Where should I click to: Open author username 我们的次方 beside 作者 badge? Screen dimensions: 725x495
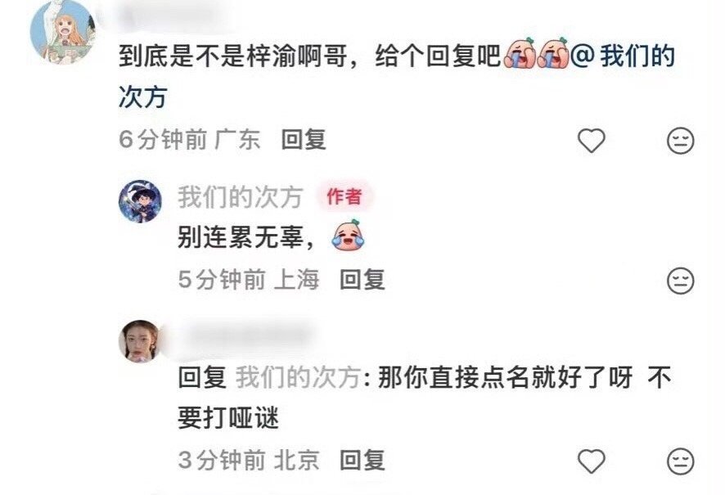coord(241,197)
